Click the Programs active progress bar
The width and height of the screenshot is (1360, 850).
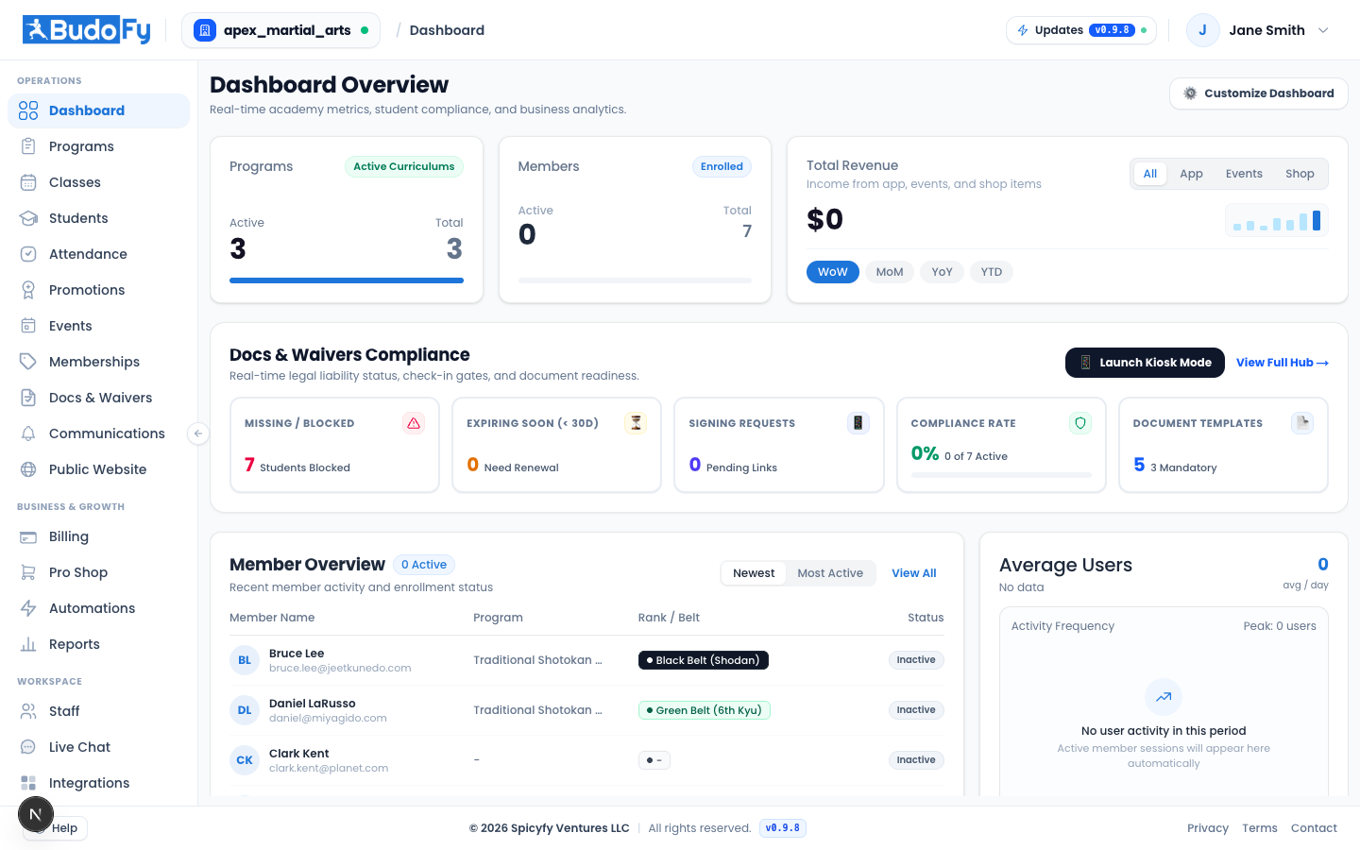tap(347, 280)
